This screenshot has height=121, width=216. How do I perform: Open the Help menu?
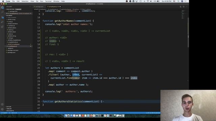[x=63, y=1]
